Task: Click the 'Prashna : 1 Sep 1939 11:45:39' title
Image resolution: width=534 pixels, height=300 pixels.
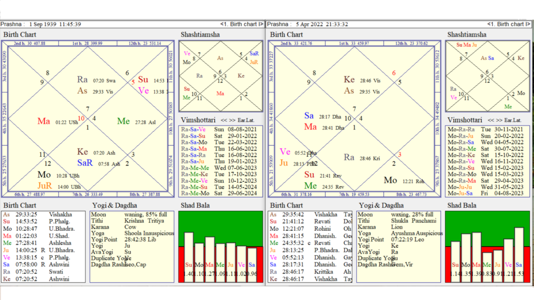Action: pos(41,24)
